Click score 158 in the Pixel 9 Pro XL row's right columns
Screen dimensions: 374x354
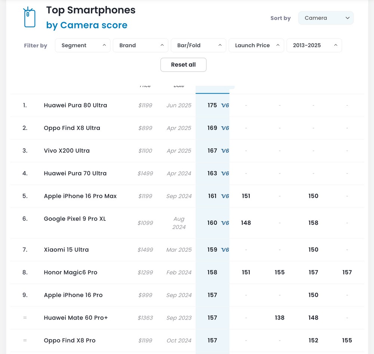click(x=313, y=223)
